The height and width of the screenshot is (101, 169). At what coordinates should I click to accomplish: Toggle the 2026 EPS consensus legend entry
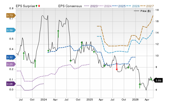(x=133, y=6)
